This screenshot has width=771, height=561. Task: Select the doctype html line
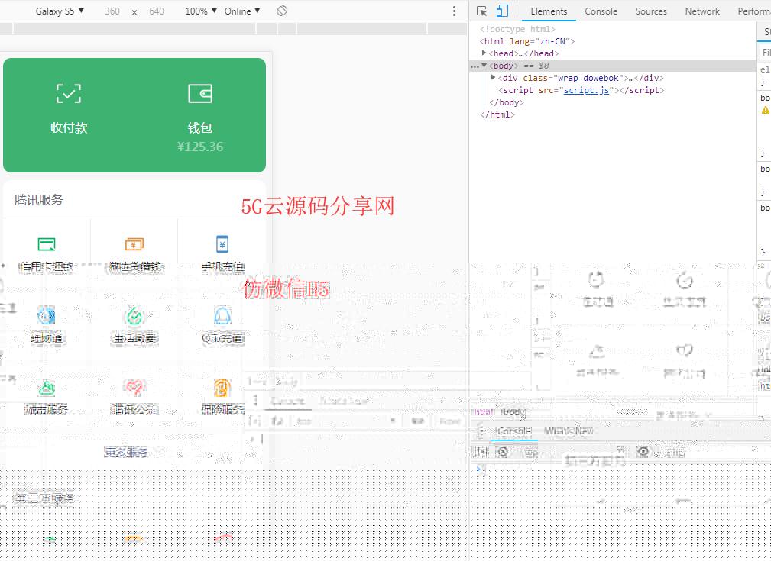(517, 29)
